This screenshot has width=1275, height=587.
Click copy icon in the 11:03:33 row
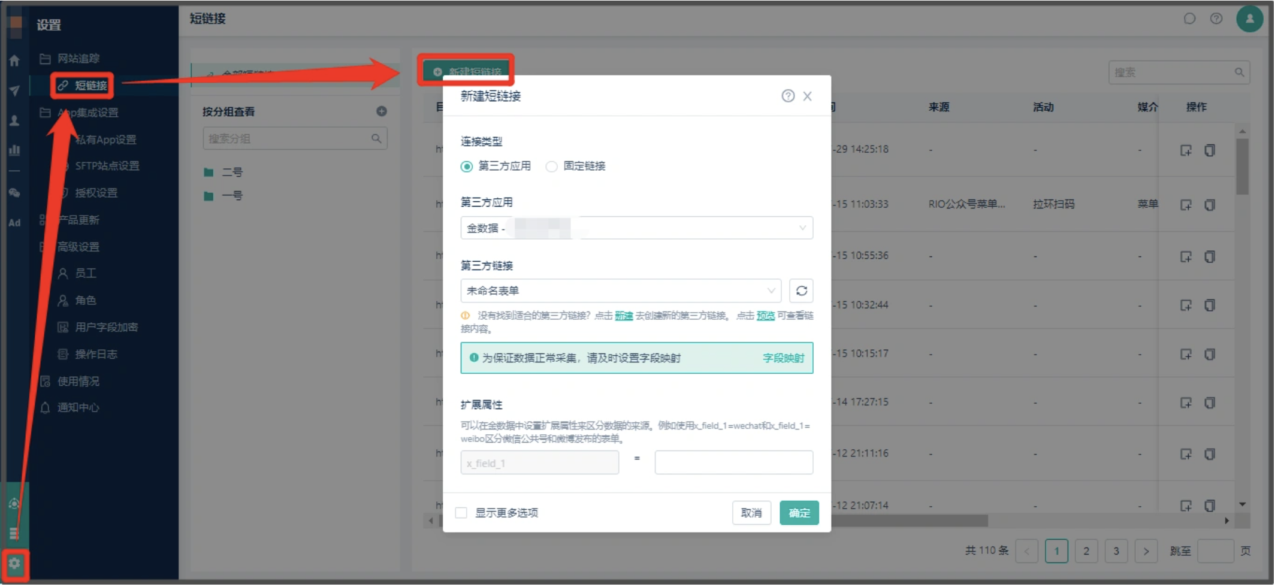[1210, 205]
